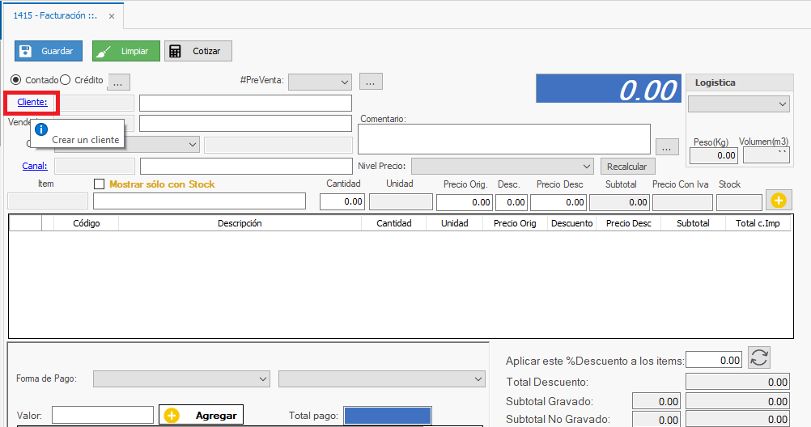Viewport: 811px width, 427px height.
Task: Click the Logistica panel header
Action: 740,82
